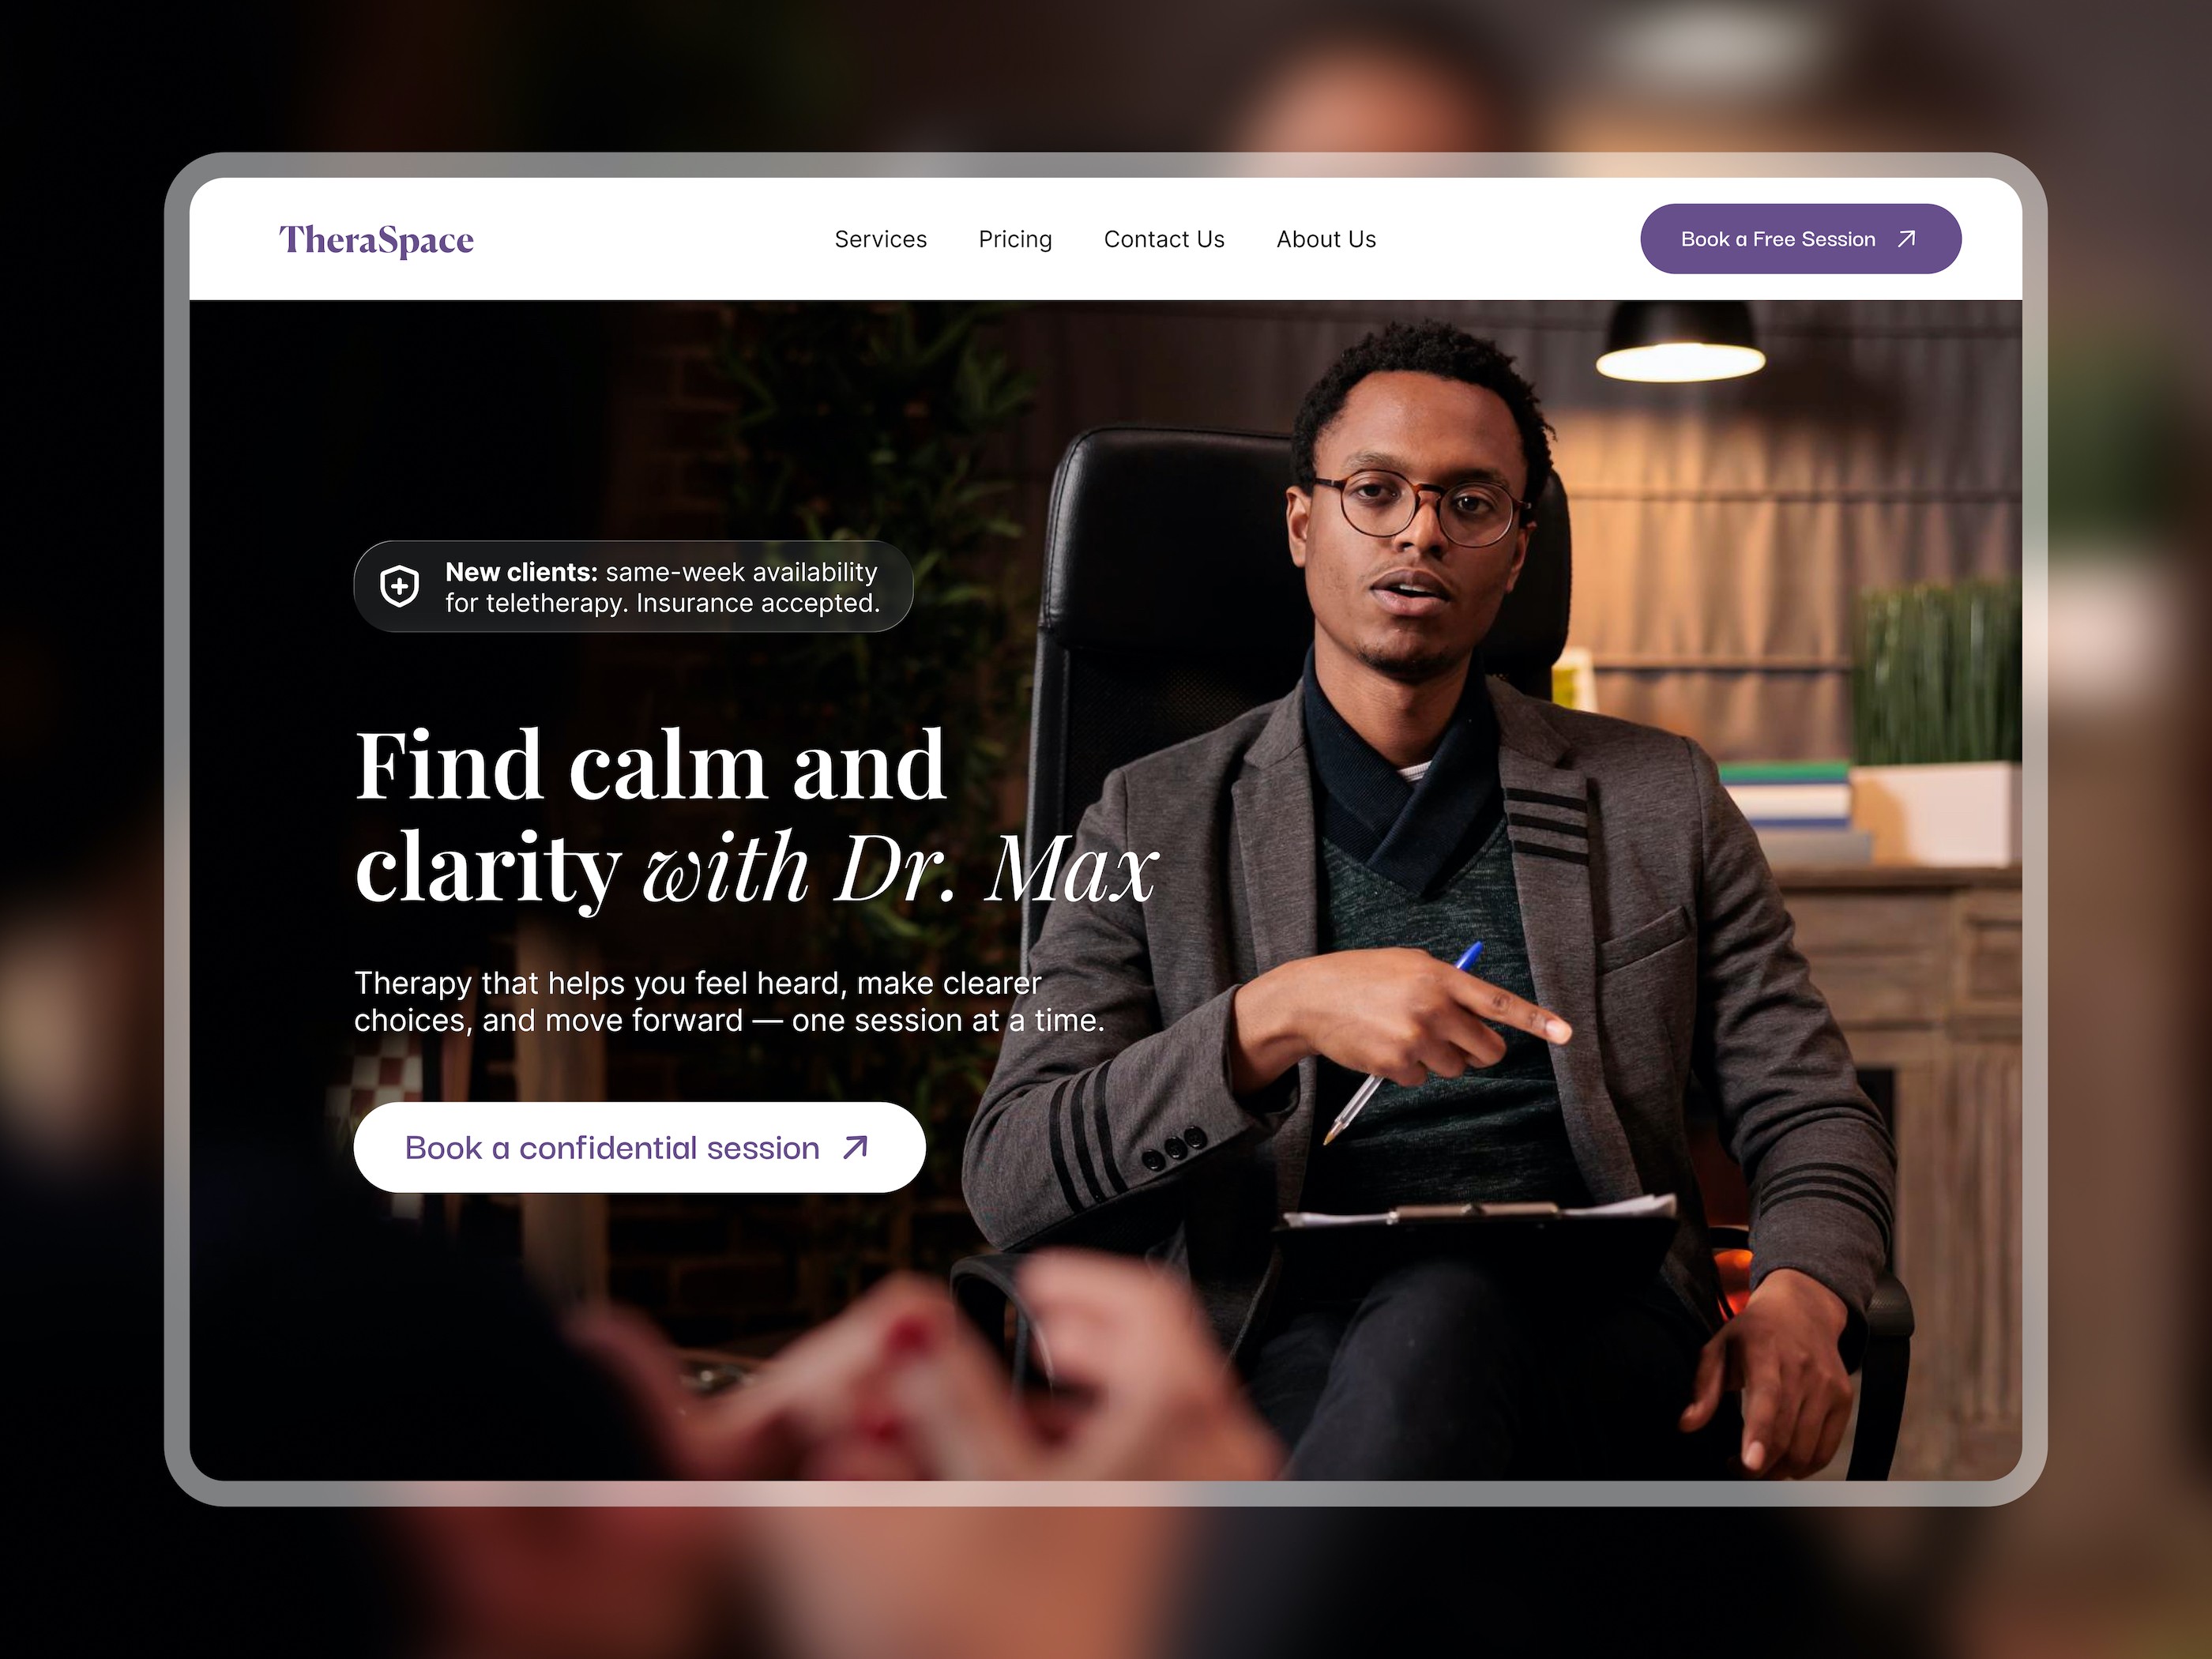Screen dimensions: 2212x1659
Task: Click the italic "with Dr. Max" text
Action: [900, 867]
